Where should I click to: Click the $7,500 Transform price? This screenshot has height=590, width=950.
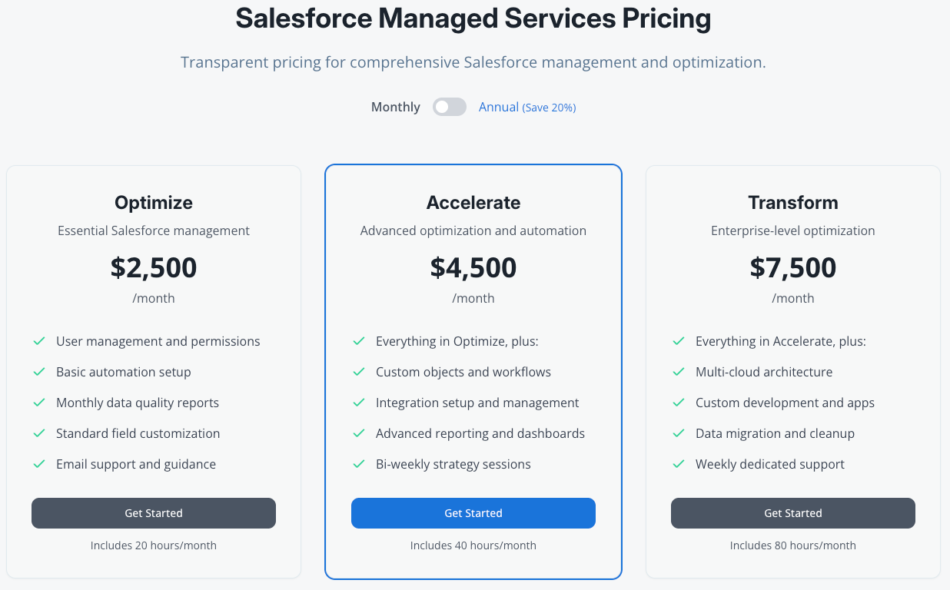pyautogui.click(x=792, y=267)
